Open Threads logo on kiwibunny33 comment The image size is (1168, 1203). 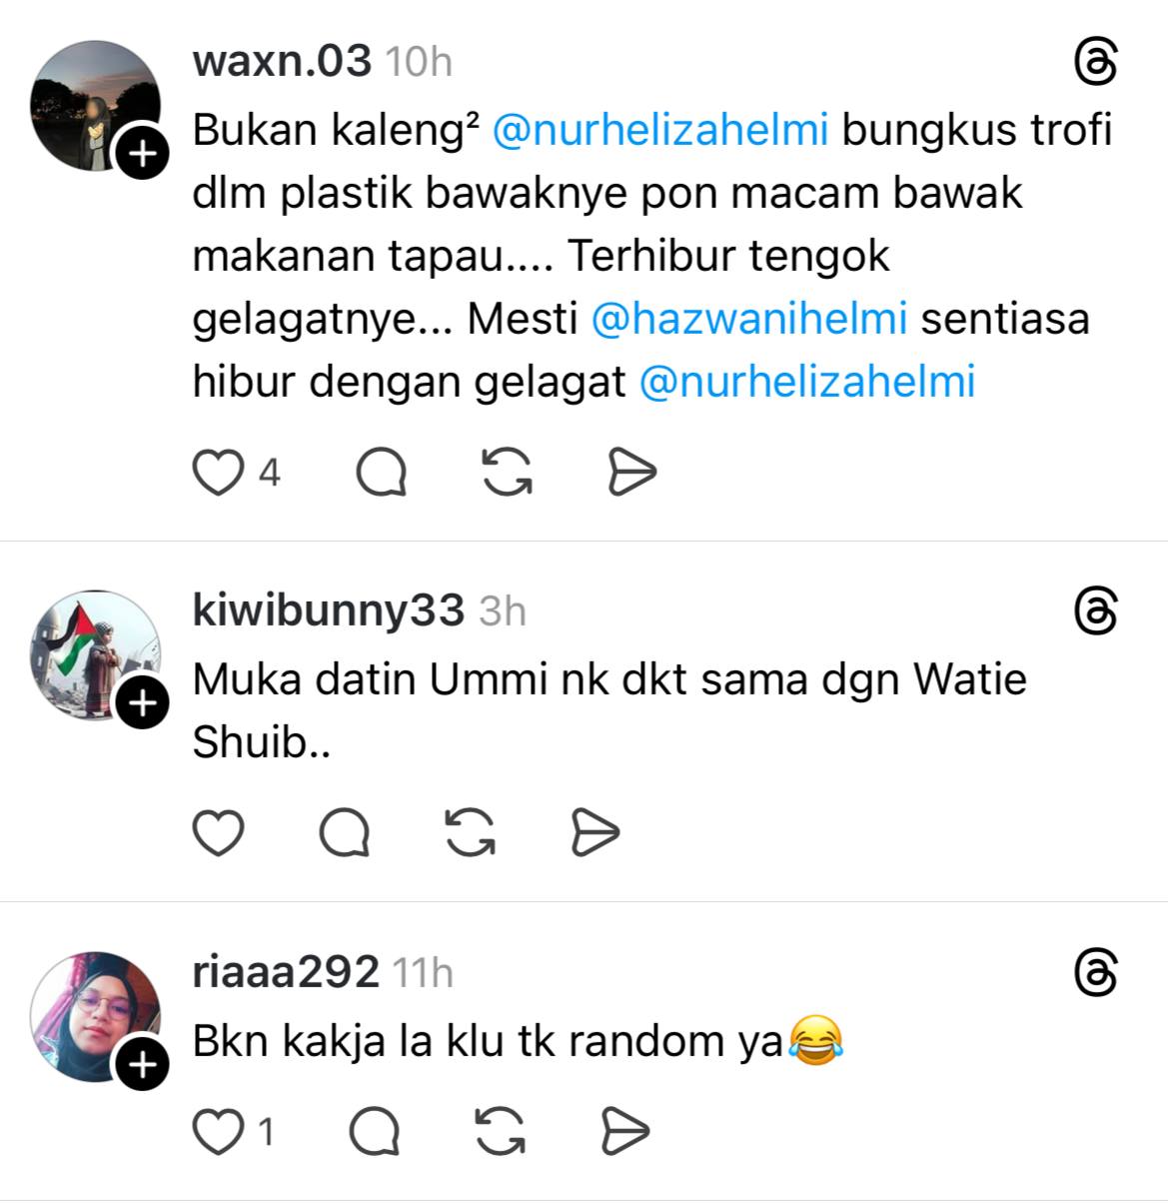(x=1095, y=610)
